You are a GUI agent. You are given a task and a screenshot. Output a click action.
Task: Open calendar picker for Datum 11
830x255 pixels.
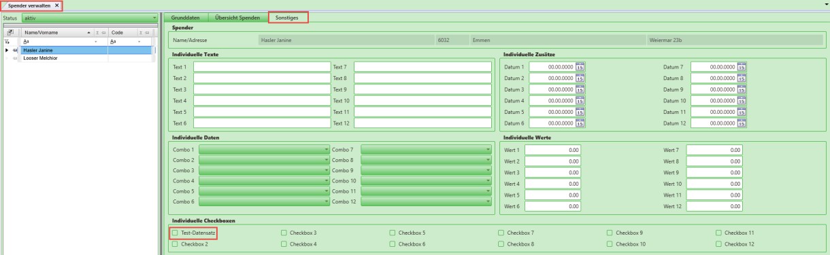pyautogui.click(x=742, y=112)
